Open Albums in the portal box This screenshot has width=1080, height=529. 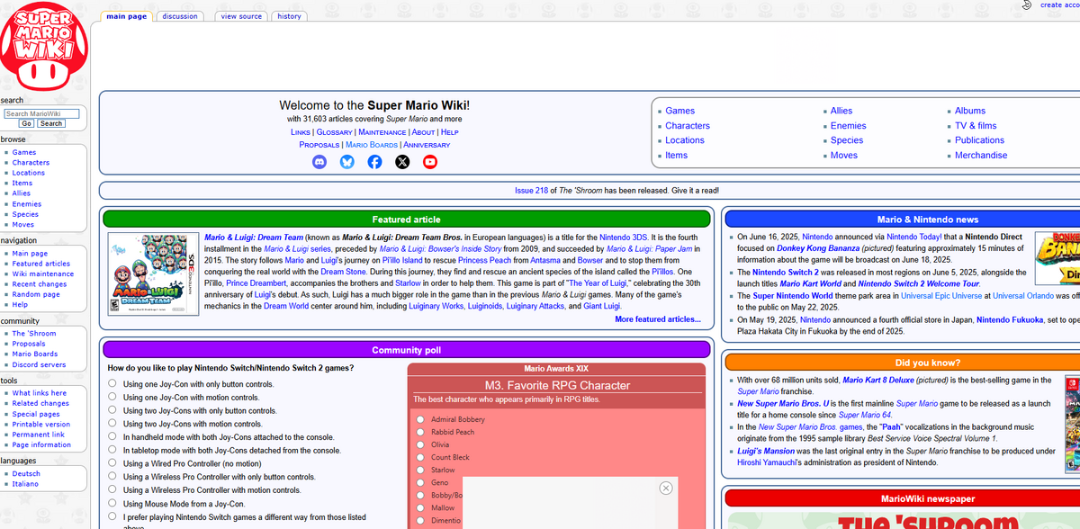click(x=970, y=111)
